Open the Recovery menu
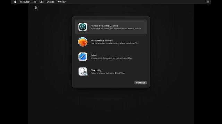The width and height of the screenshot is (222, 124). click(x=25, y=2)
